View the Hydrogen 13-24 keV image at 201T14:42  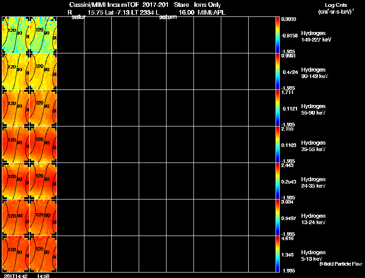16,218
